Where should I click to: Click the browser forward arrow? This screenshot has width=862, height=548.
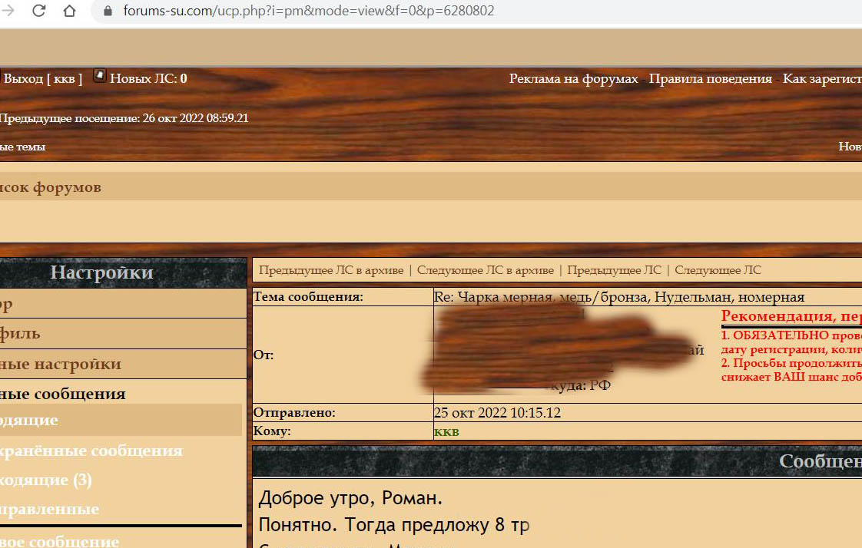pyautogui.click(x=9, y=11)
